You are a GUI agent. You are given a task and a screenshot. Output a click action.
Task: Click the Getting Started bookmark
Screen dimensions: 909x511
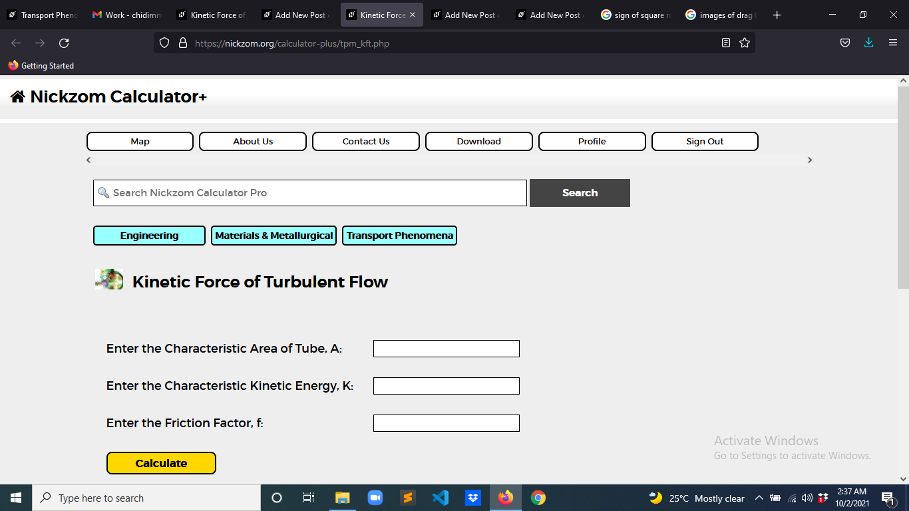pyautogui.click(x=41, y=66)
